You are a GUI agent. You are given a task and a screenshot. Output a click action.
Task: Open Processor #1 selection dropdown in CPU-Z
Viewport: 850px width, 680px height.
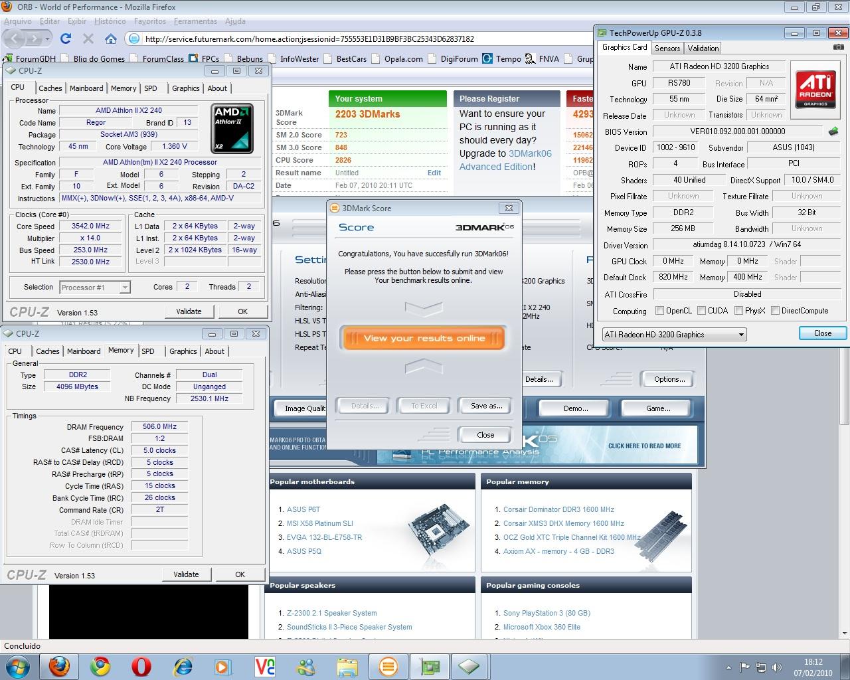95,288
